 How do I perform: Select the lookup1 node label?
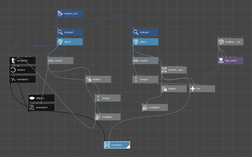click(69, 32)
